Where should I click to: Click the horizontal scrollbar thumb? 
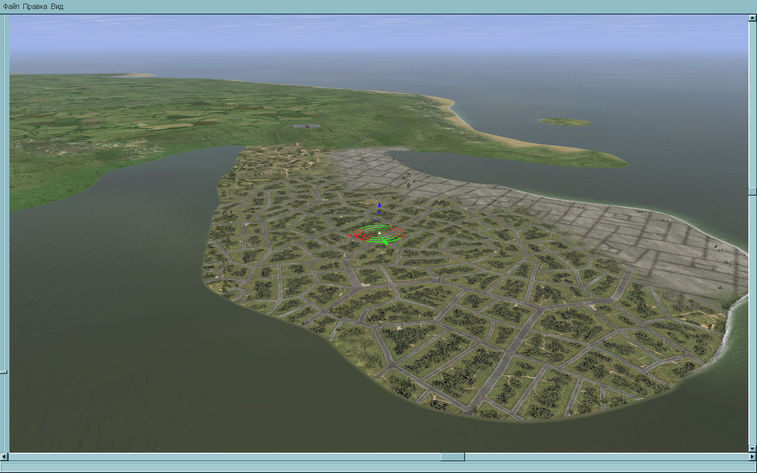[x=452, y=457]
